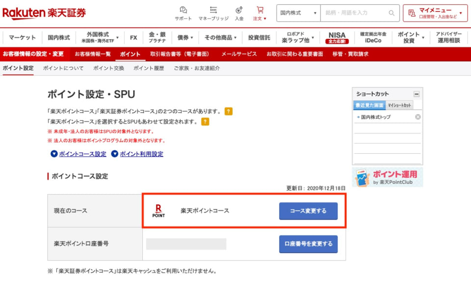Open the 投資信託 menu
This screenshot has height=286, width=471.
click(x=259, y=37)
